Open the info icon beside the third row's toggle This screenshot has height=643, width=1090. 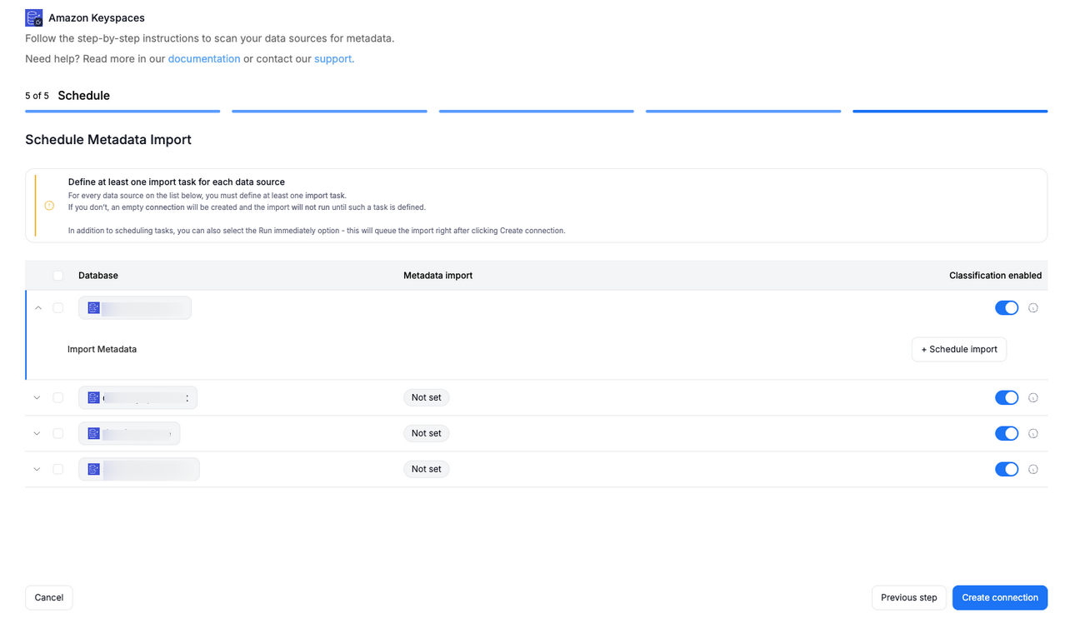[x=1033, y=434]
